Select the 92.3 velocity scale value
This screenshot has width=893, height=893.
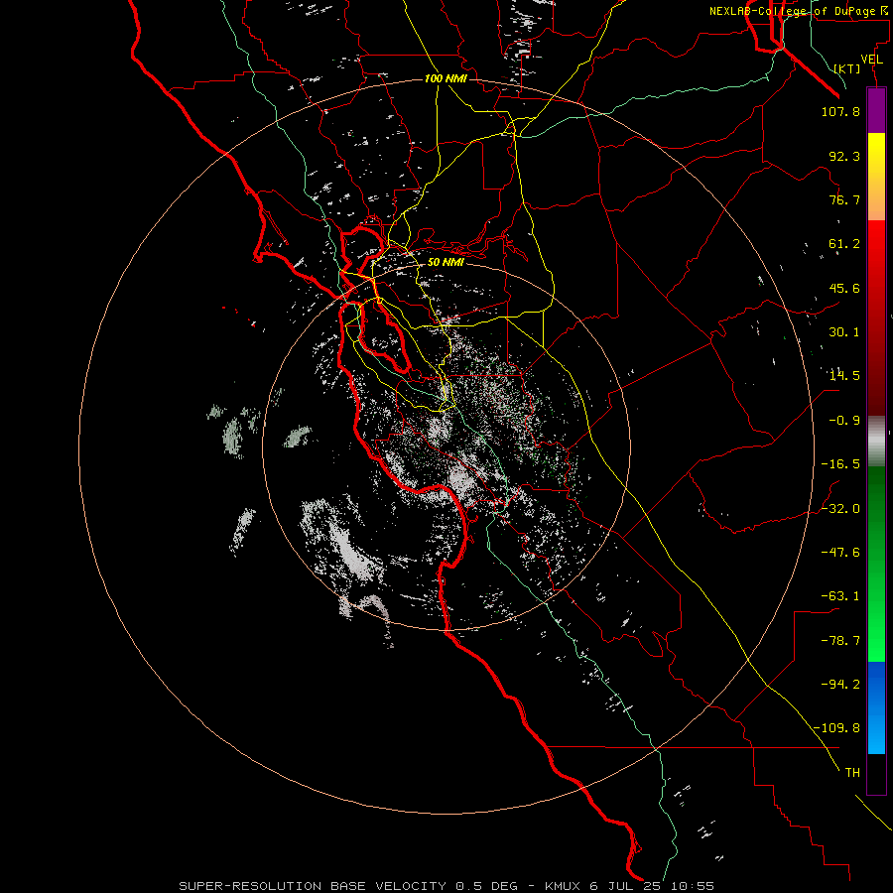(x=844, y=156)
